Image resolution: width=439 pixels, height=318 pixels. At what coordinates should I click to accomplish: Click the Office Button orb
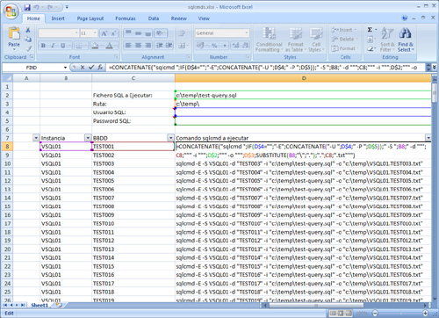click(11, 11)
